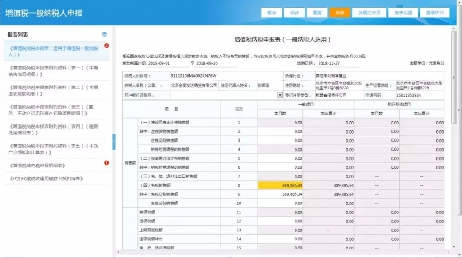The width and height of the screenshot is (462, 258).
Task: Click the page's right vertical scrollbar thumb
Action: click(x=459, y=110)
